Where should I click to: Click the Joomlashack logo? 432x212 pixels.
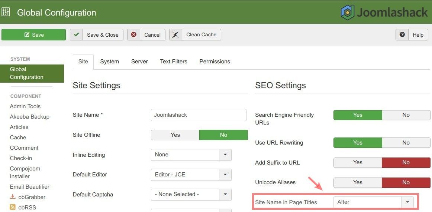[x=385, y=13]
